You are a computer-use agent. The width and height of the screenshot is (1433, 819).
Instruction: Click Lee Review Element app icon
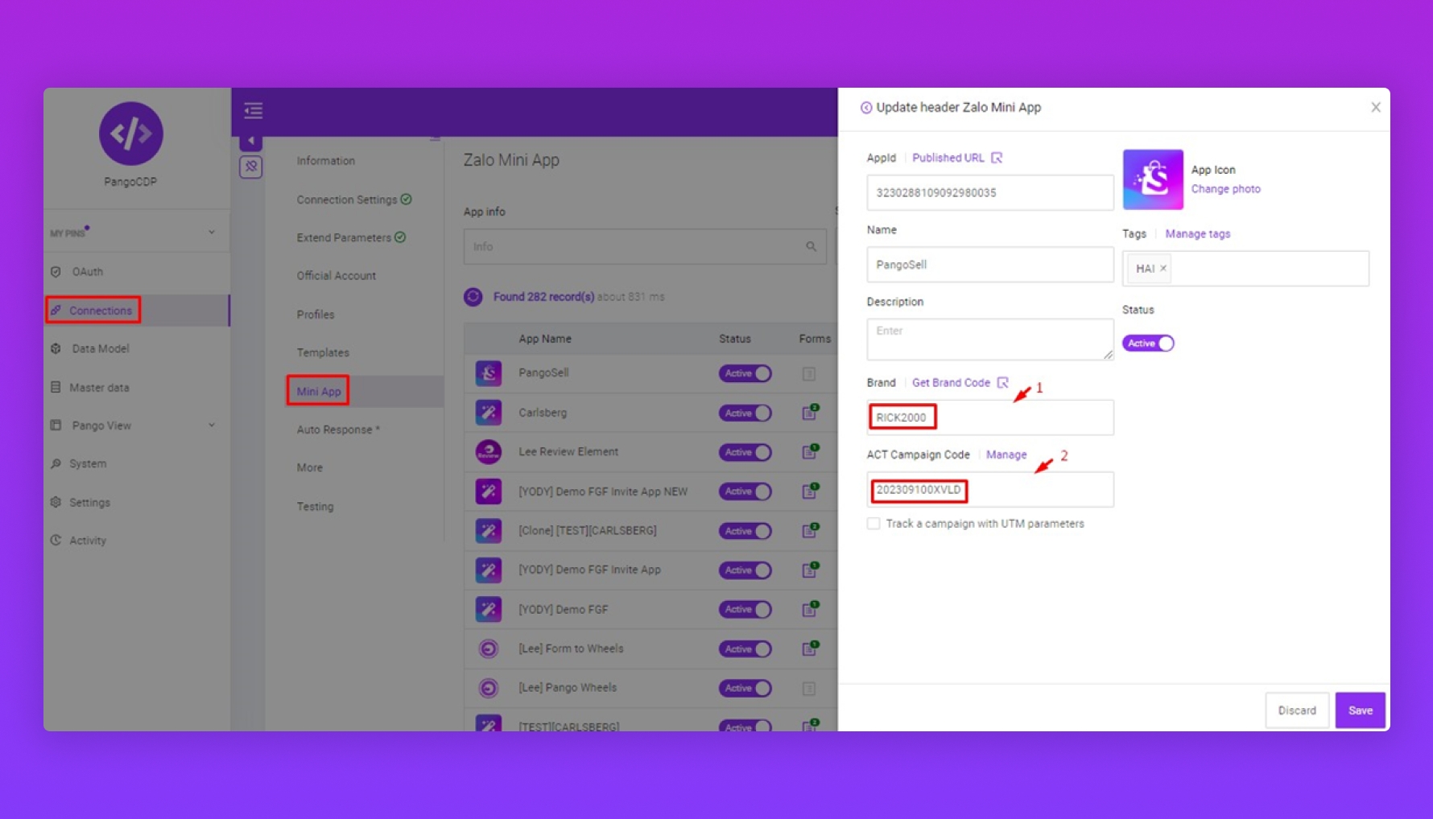(x=489, y=452)
